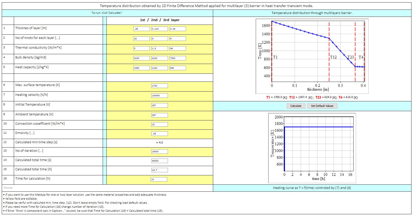Focus 2nd layer thermal conductivity field (1.8)

tap(160, 48)
